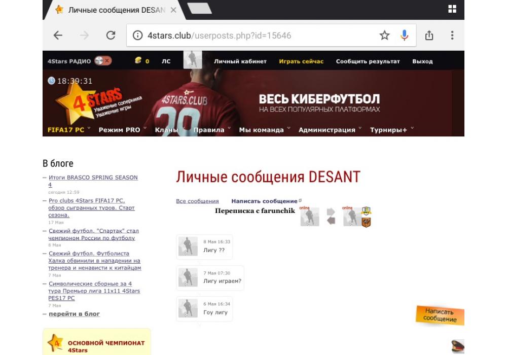Click Играть сейчас
507x355 pixels.
click(301, 61)
